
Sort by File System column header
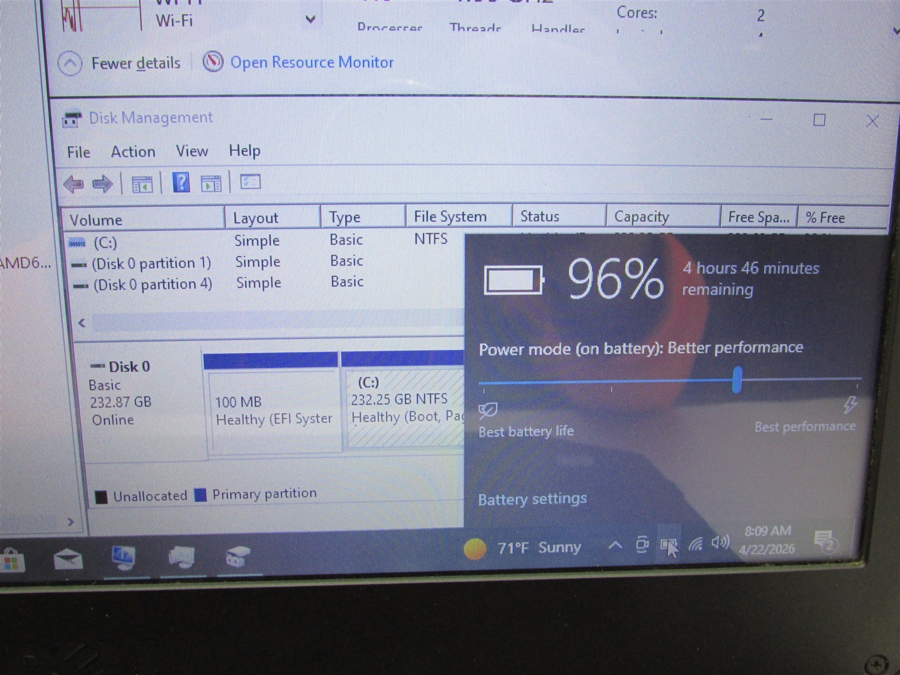click(x=458, y=217)
